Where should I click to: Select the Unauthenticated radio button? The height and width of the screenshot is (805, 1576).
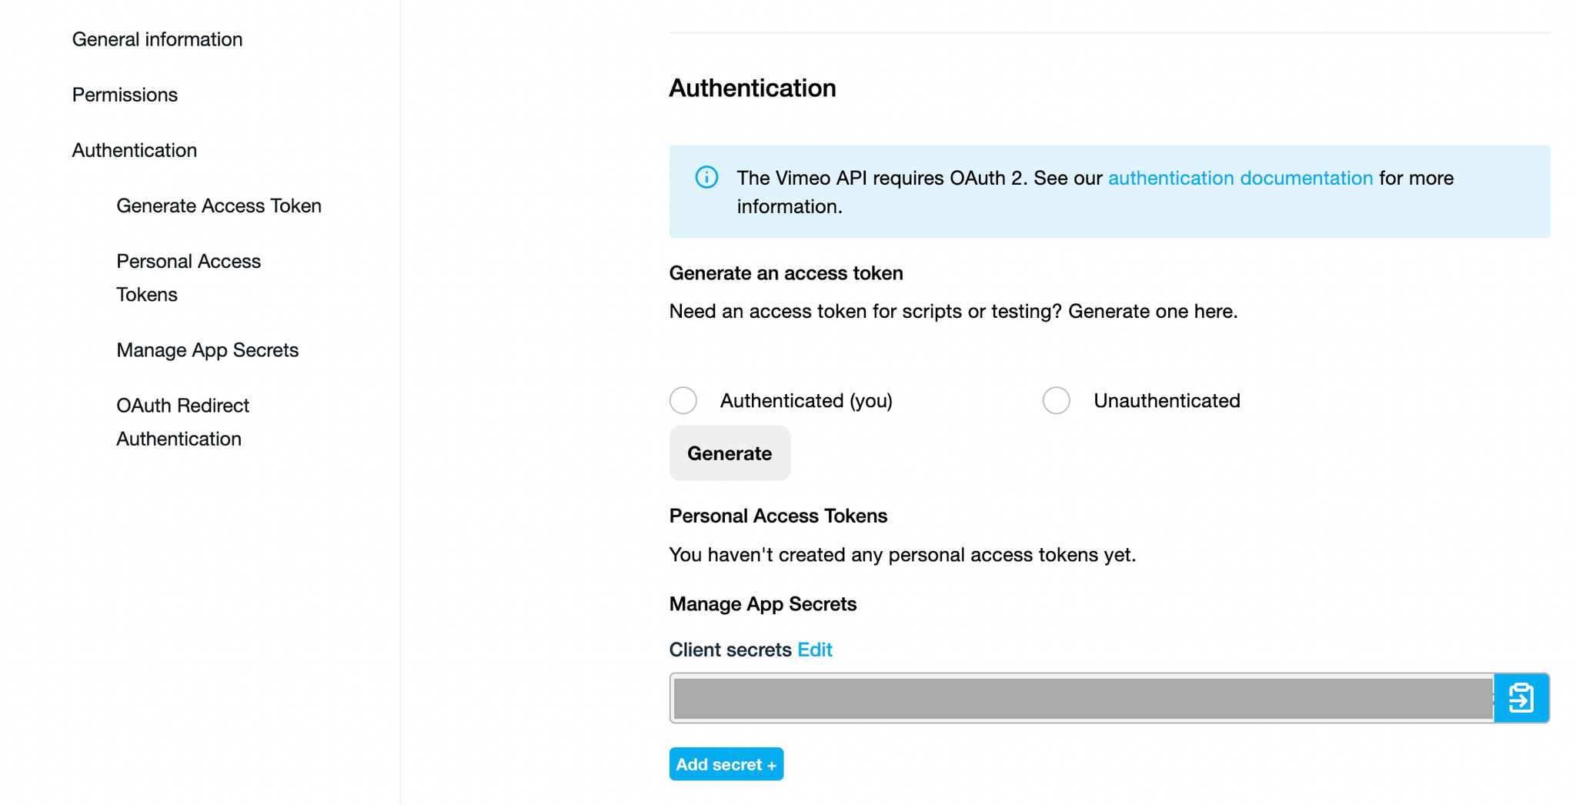1057,400
